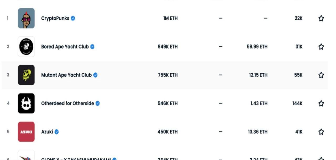Click Otherdeed for Otherside verified badge
Image resolution: width=336 pixels, height=160 pixels.
98,103
